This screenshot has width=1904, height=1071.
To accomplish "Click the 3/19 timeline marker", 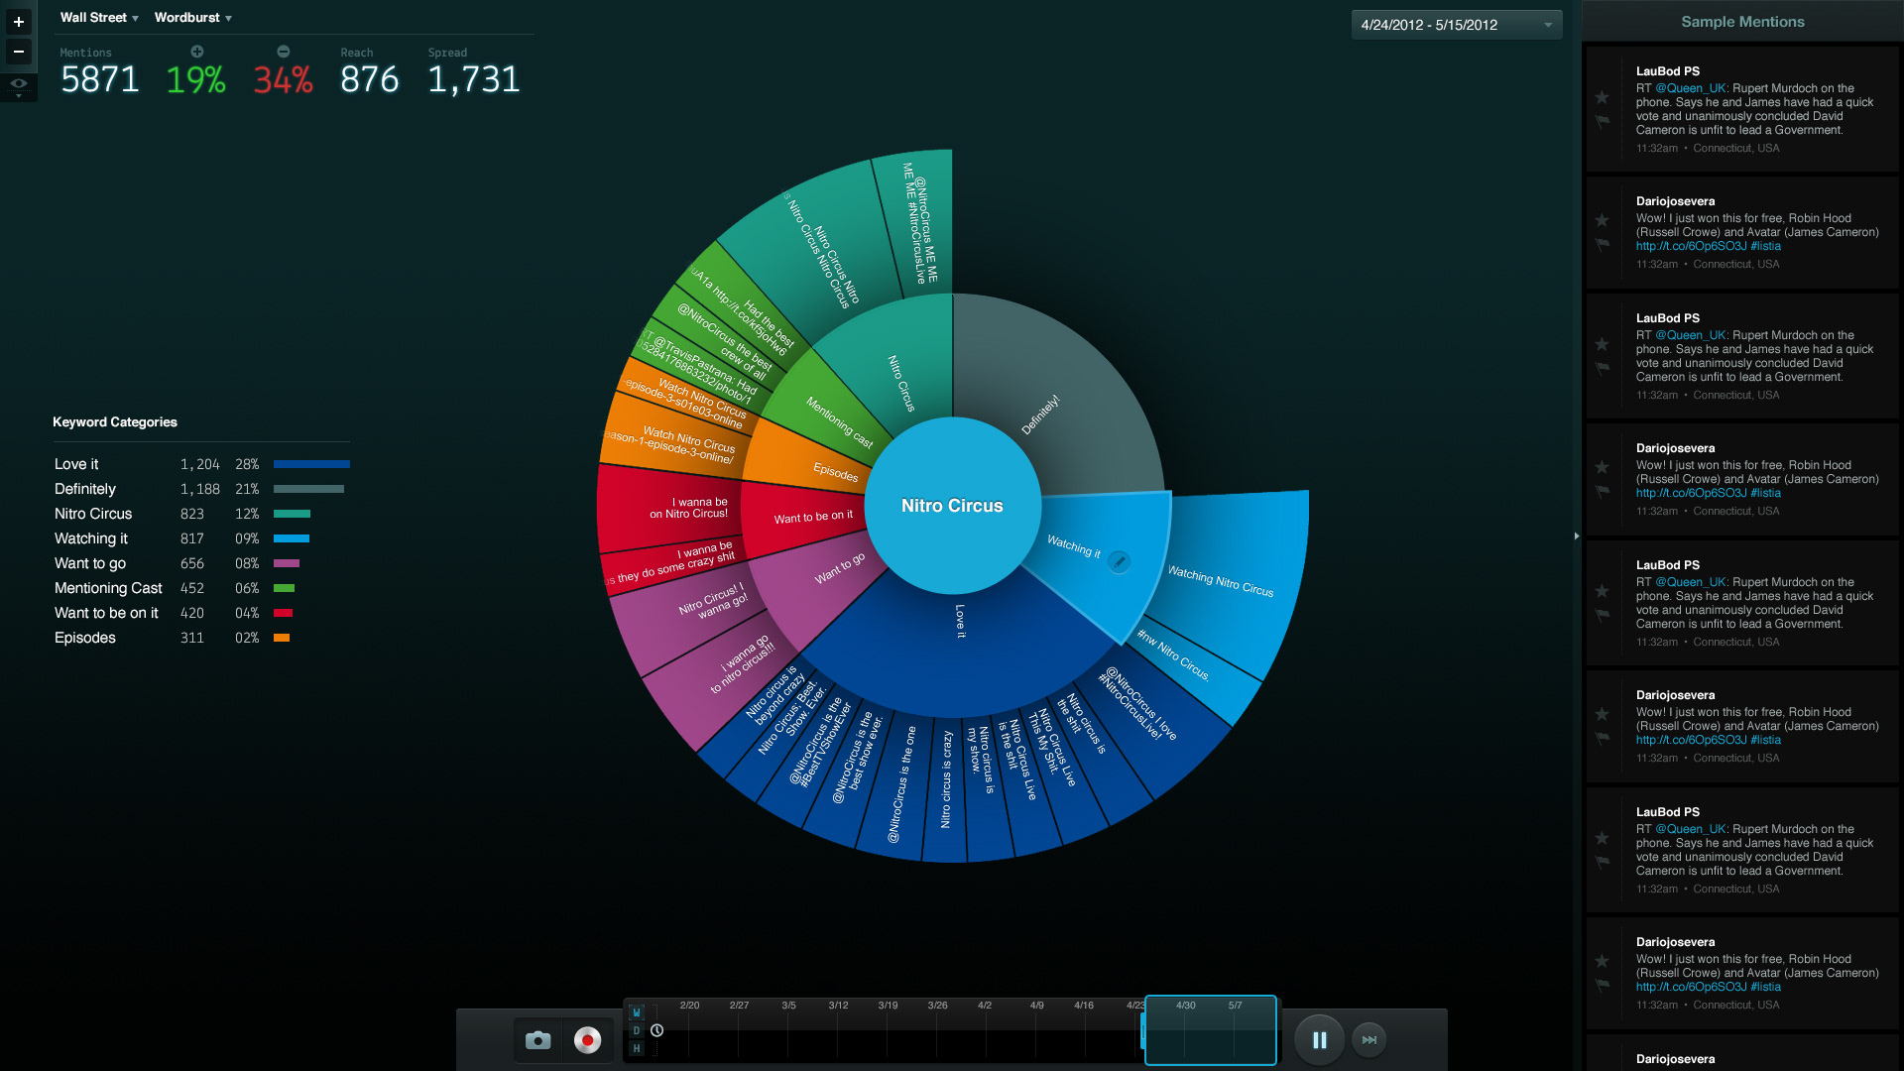I will 888,1006.
